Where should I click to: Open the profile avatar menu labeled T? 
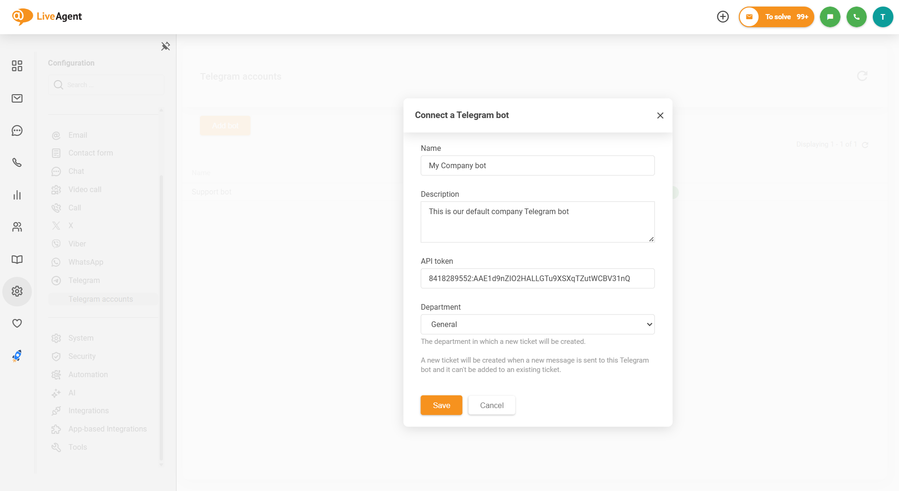[883, 17]
